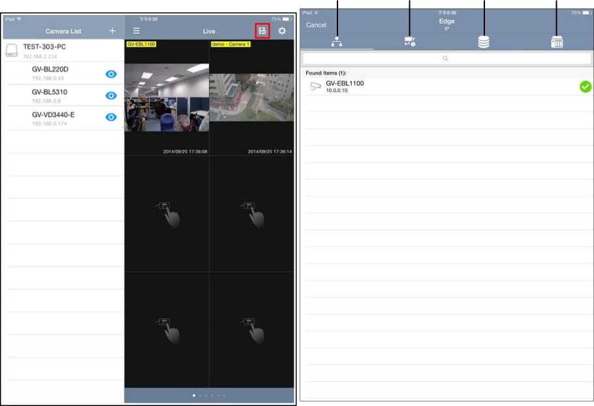The height and width of the screenshot is (406, 594).
Task: Uncheck green checkmark for GV-EBL1100
Action: tap(585, 86)
